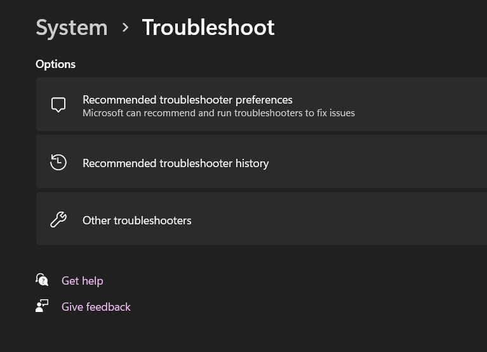The image size is (487, 352).
Task: Click the 'Microsoft can recommend and run troubleshooters' description
Action: click(218, 113)
